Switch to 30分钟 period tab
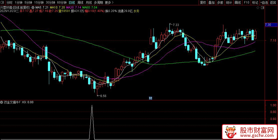The height and width of the screenshot is (140, 278). click(x=50, y=3)
